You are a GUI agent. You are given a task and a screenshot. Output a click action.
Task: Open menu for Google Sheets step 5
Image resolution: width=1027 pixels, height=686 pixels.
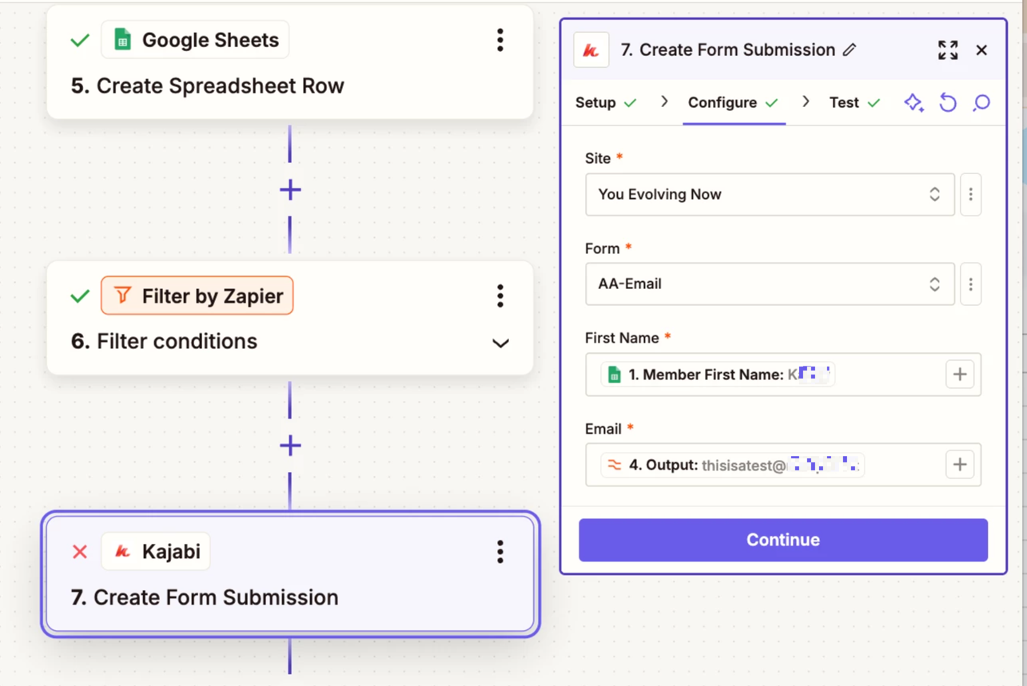pyautogui.click(x=500, y=40)
